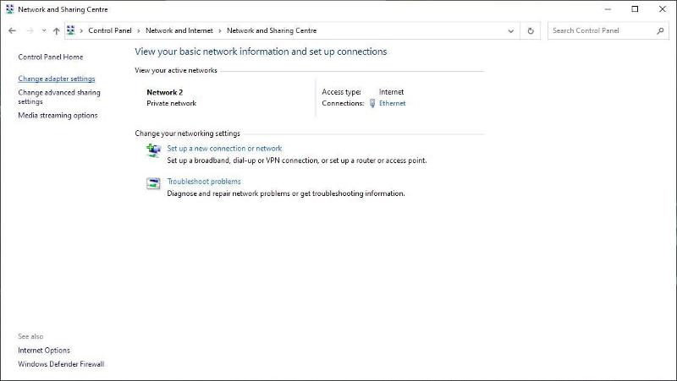The height and width of the screenshot is (381, 677).
Task: Open Change advanced sharing settings
Action: tap(59, 97)
